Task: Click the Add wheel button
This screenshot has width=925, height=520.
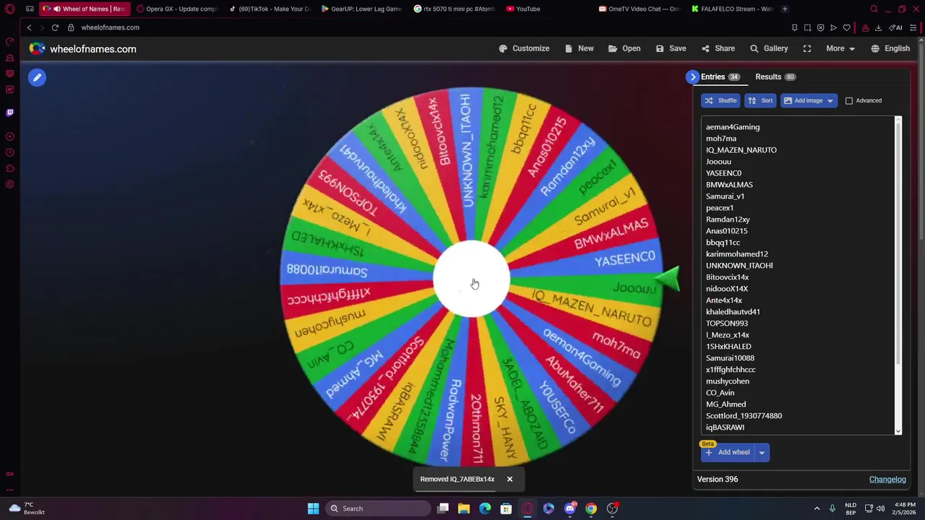Action: (728, 452)
